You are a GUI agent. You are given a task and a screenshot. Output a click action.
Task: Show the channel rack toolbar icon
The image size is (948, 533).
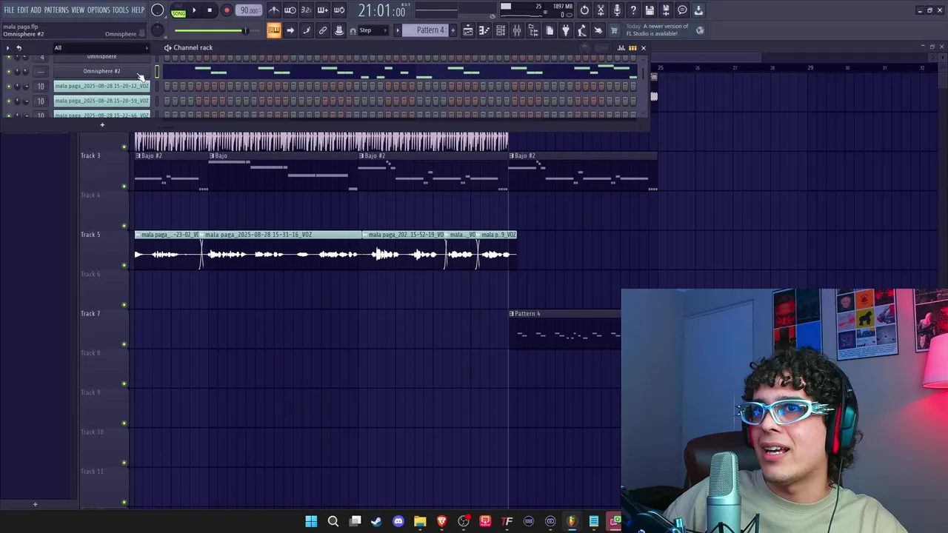click(x=501, y=30)
